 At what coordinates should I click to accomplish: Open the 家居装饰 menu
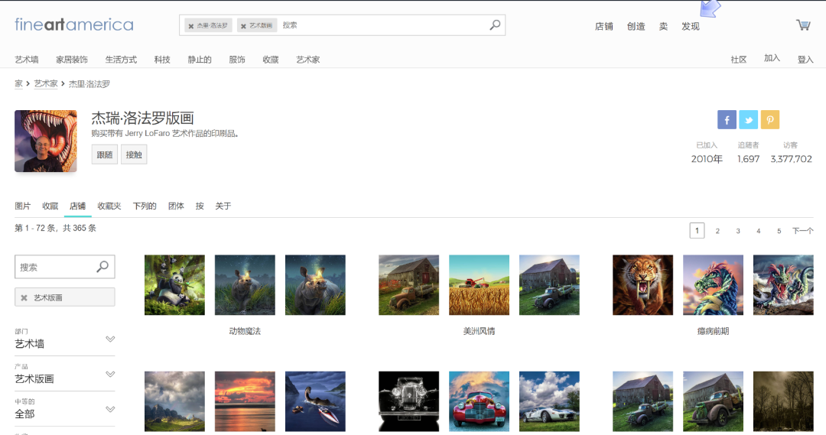tap(72, 60)
